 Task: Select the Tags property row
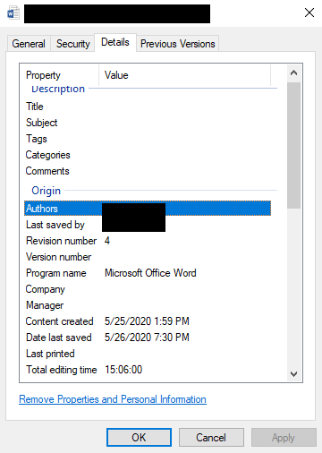[148, 139]
